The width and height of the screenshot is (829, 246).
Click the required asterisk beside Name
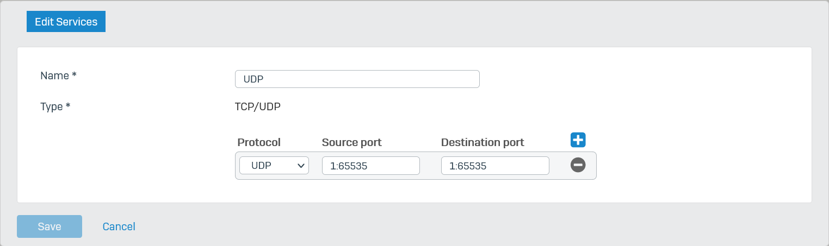(74, 75)
